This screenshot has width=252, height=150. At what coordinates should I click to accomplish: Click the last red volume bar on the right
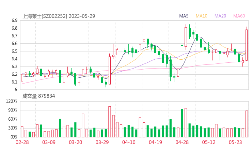pos(247,124)
